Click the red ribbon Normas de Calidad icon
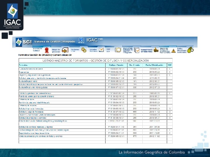 click(x=47, y=50)
